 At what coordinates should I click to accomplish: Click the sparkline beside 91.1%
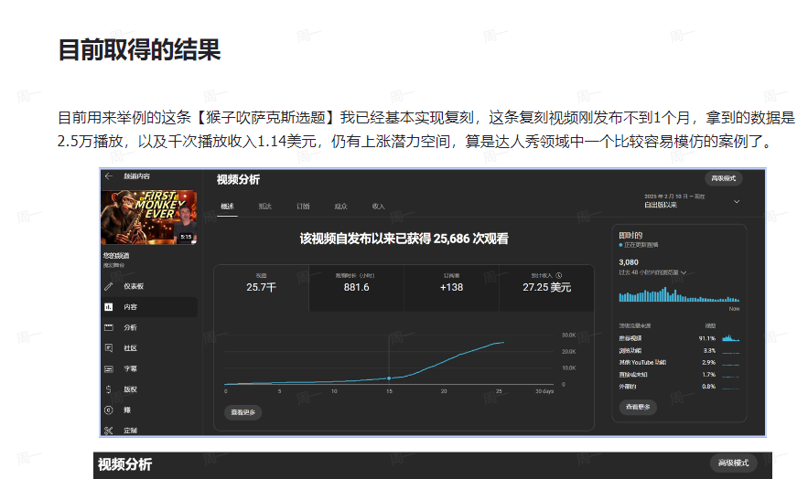pyautogui.click(x=731, y=338)
